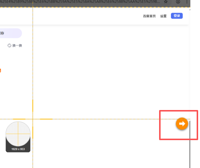This screenshot has width=200, height=168.
Task: Click the circular magnifier preview
Action: [x=18, y=134]
